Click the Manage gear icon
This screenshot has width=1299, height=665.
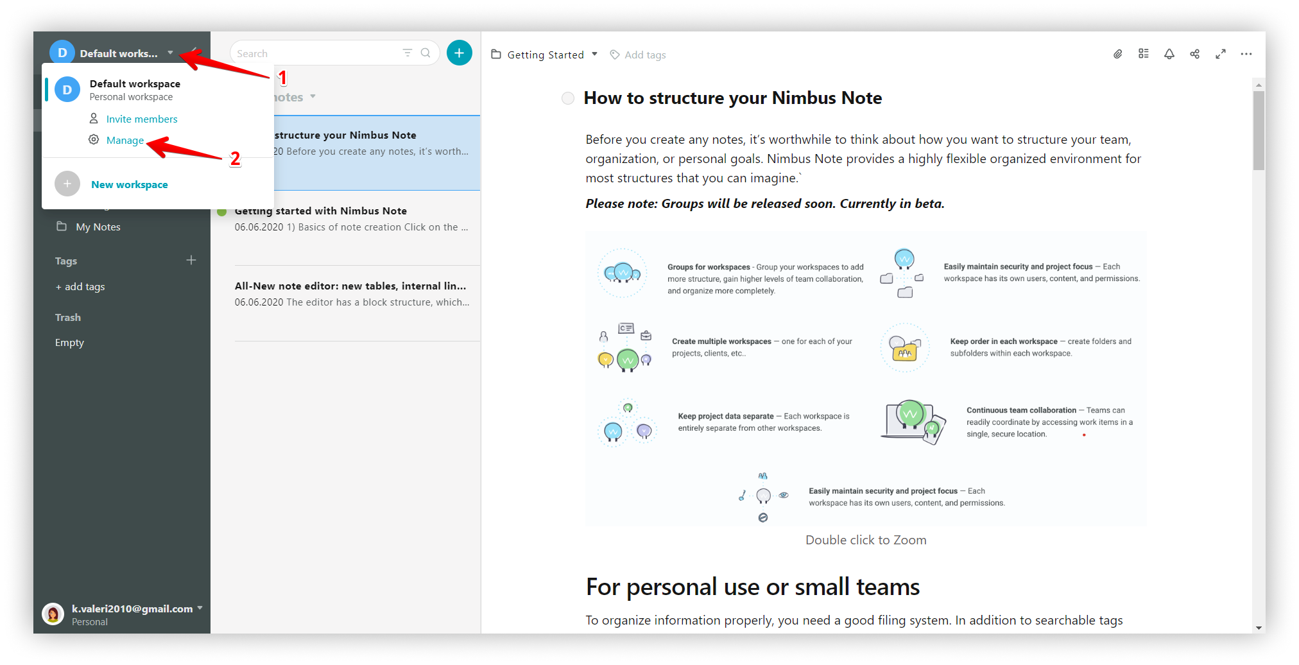point(94,139)
